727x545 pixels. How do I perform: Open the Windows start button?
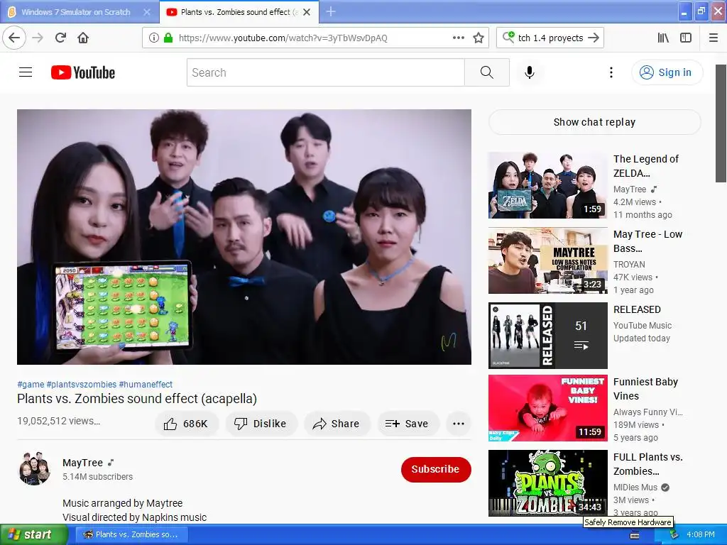point(34,534)
